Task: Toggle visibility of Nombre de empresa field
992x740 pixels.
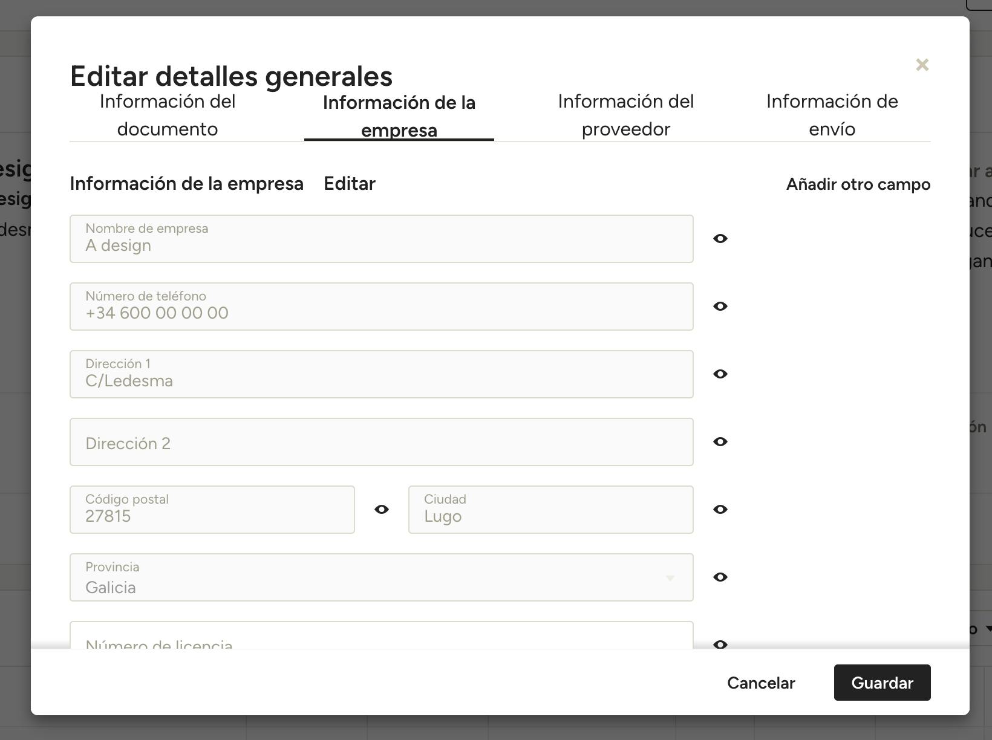Action: pos(720,239)
